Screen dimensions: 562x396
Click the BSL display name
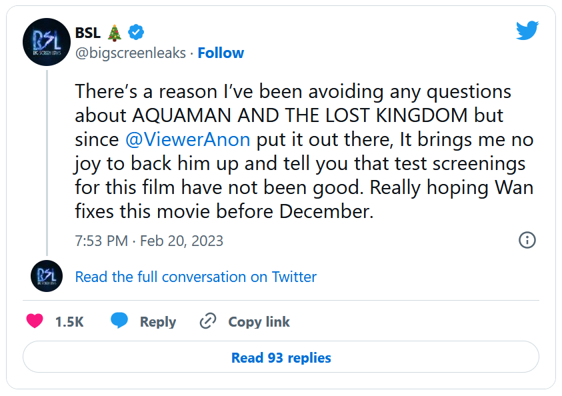87,32
